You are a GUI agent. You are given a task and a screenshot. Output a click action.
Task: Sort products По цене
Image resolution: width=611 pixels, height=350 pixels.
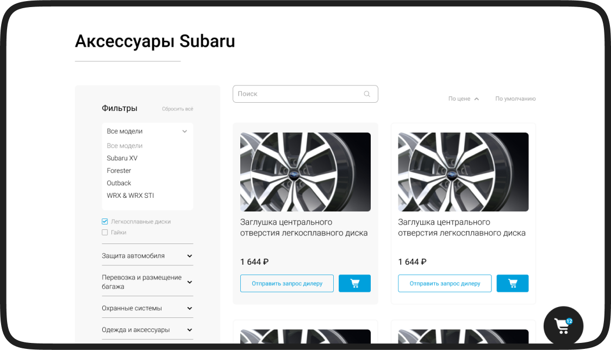click(459, 98)
